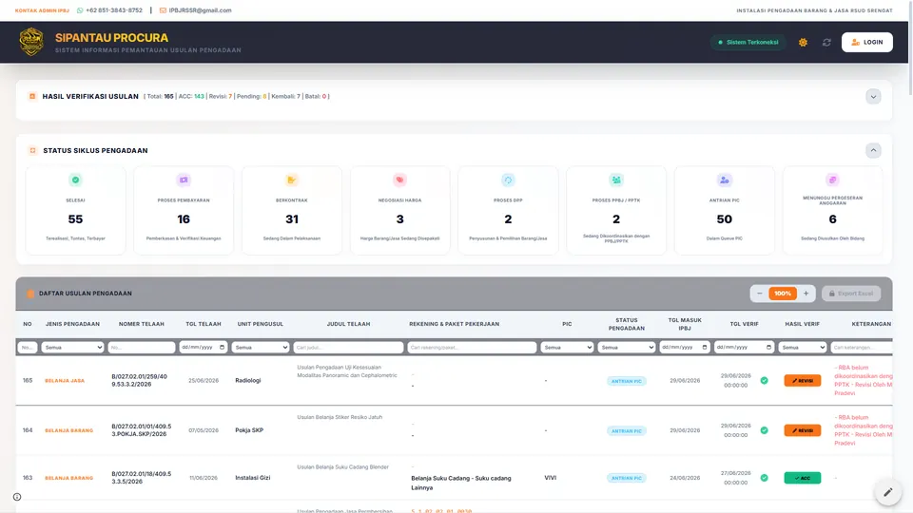Open the Jenis Pengadaan filter dropdown
Screen dimensions: 913x513
72,348
